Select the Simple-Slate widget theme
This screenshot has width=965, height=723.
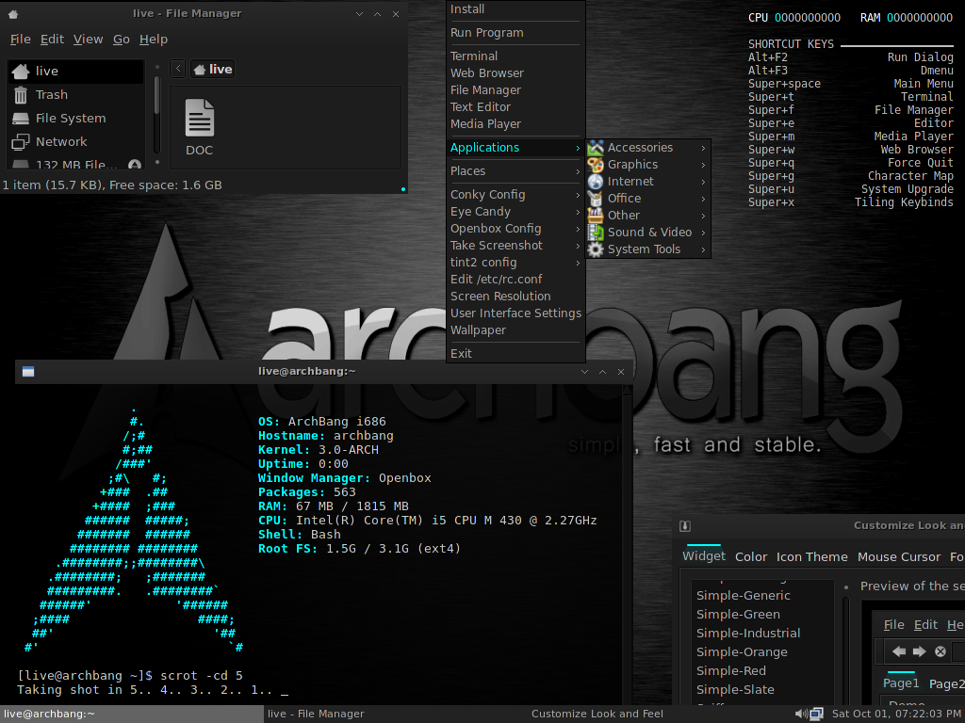(x=735, y=689)
